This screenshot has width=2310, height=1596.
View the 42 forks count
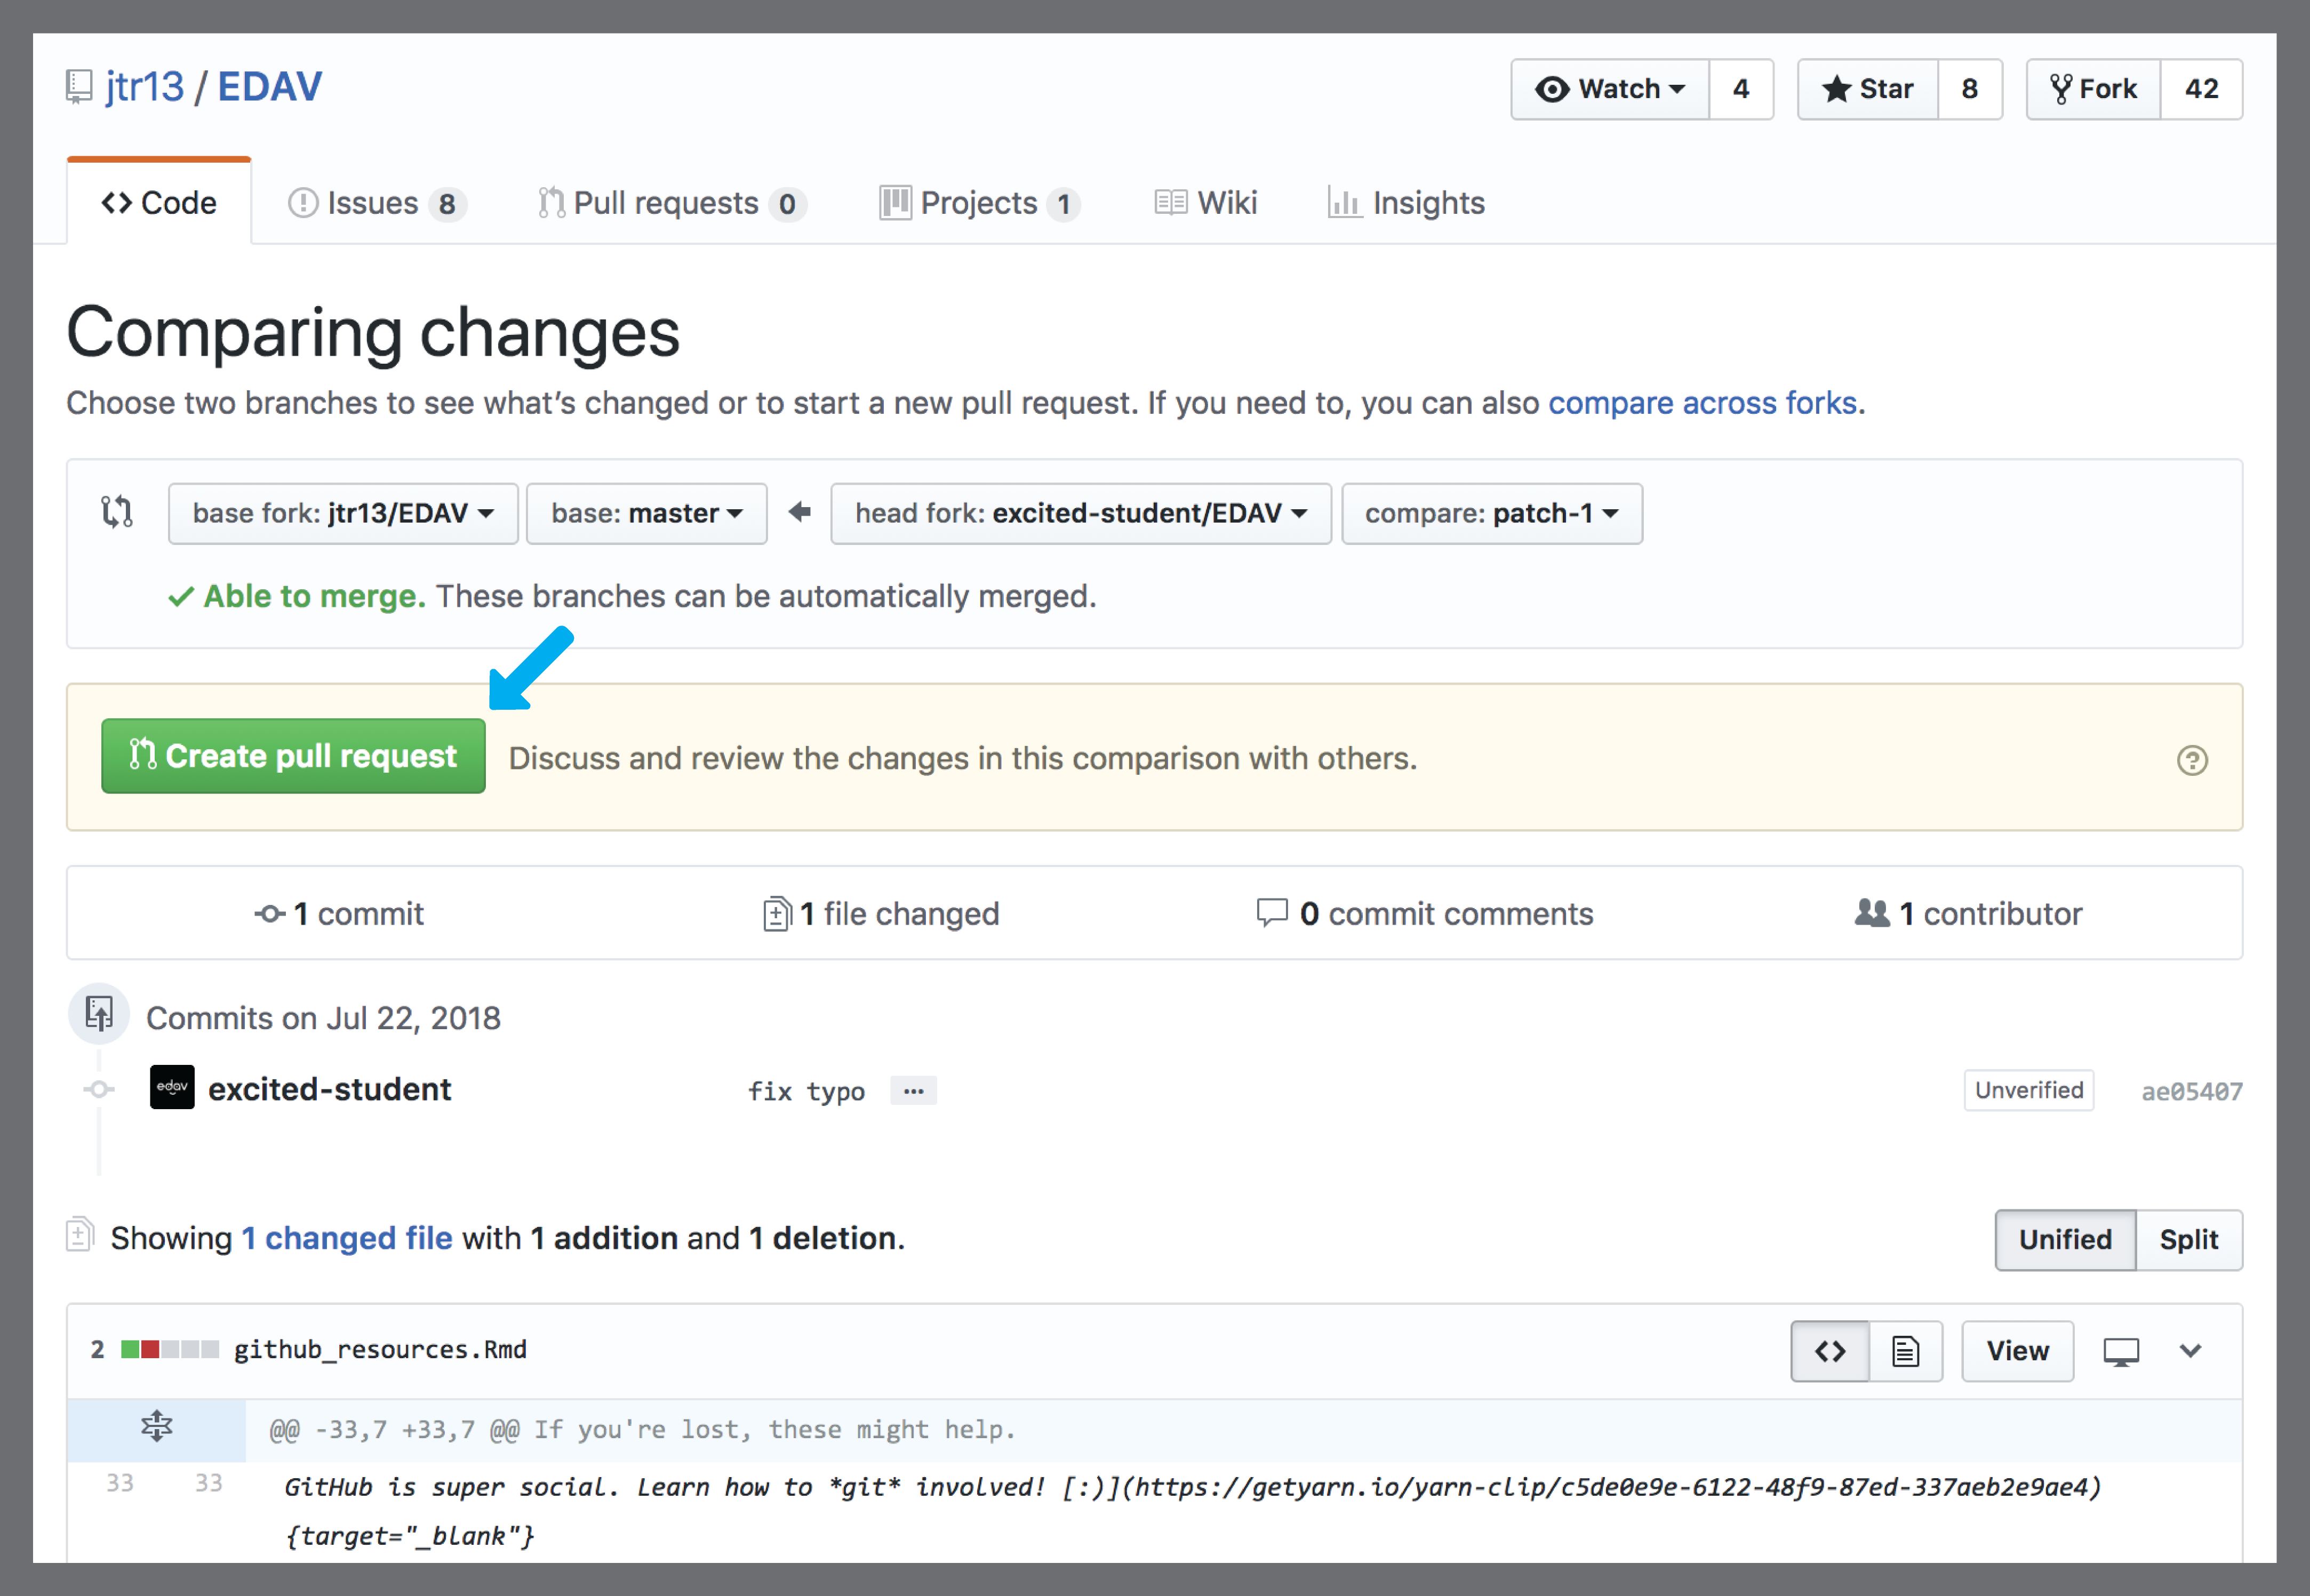[2202, 89]
